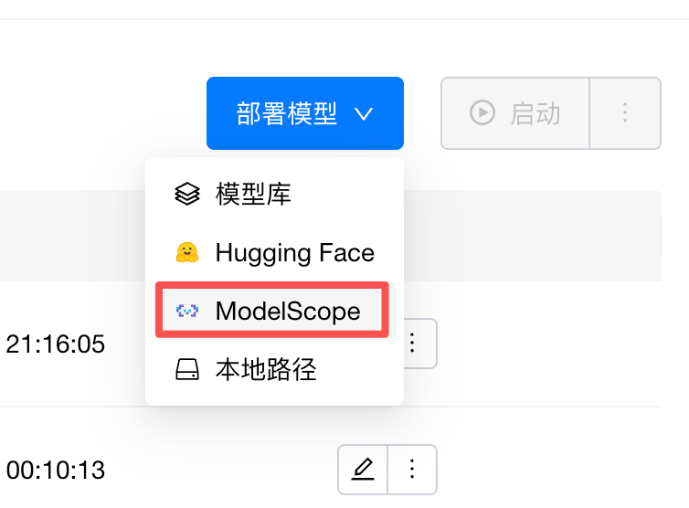Select the ModelScope menu option
Image resolution: width=689 pixels, height=508 pixels.
click(287, 311)
